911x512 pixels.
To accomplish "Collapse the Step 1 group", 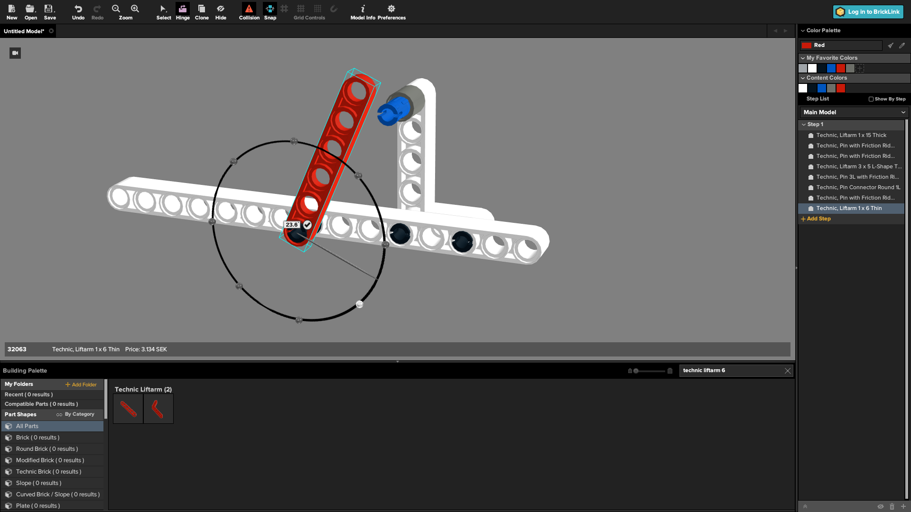I will coord(804,125).
